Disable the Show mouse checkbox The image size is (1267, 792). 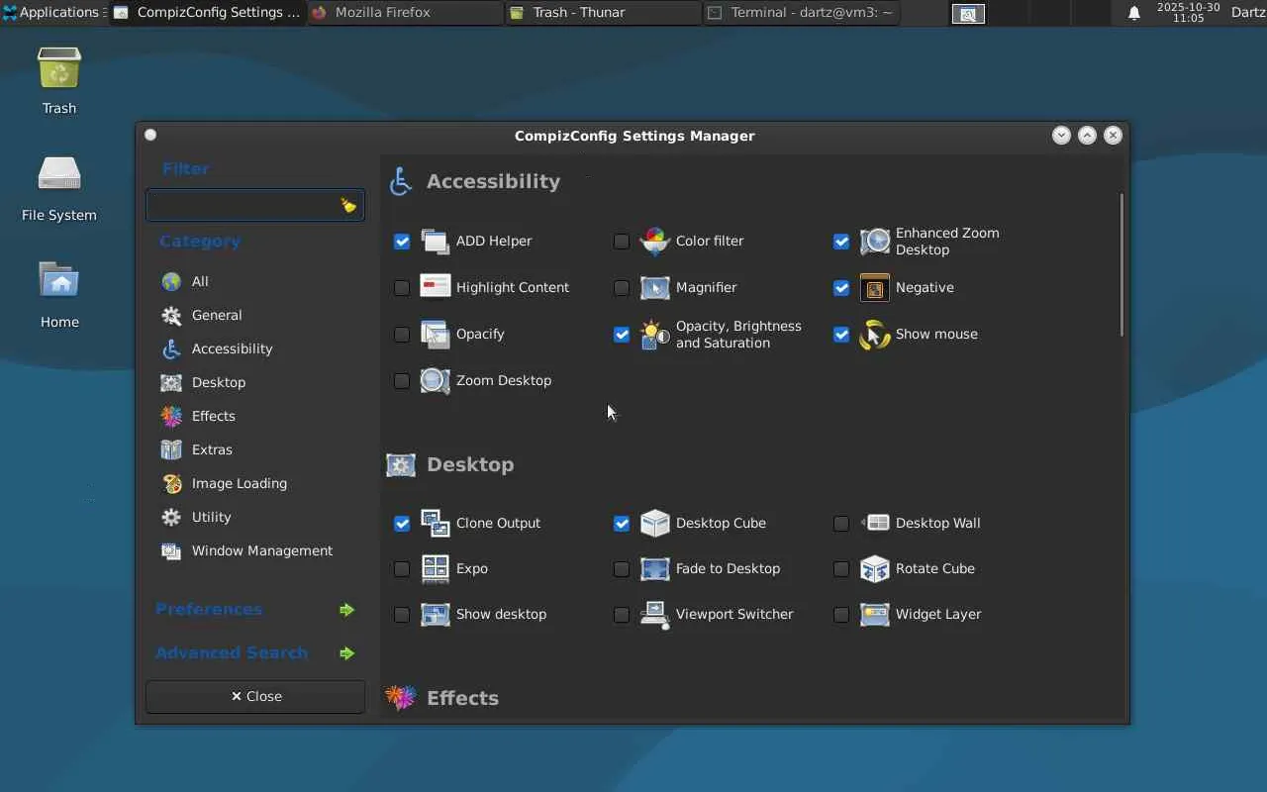(841, 334)
